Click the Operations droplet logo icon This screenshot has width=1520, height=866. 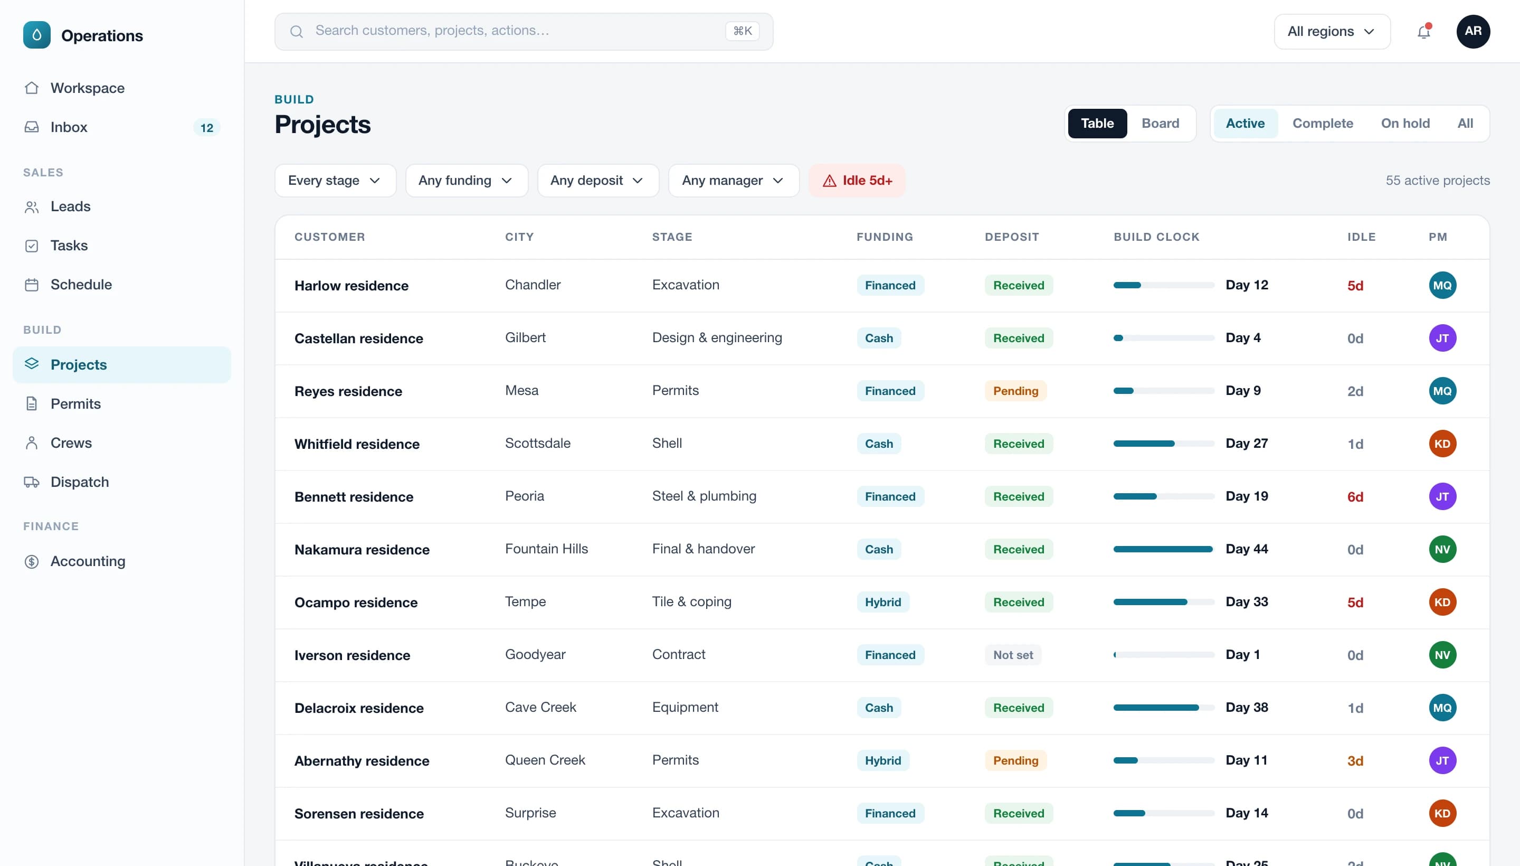point(37,35)
